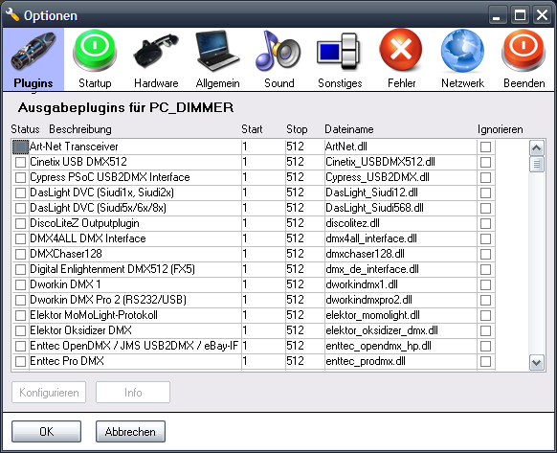This screenshot has width=557, height=453.
Task: Enable DMX4ALL DMX Interface status checkbox
Action: click(21, 238)
